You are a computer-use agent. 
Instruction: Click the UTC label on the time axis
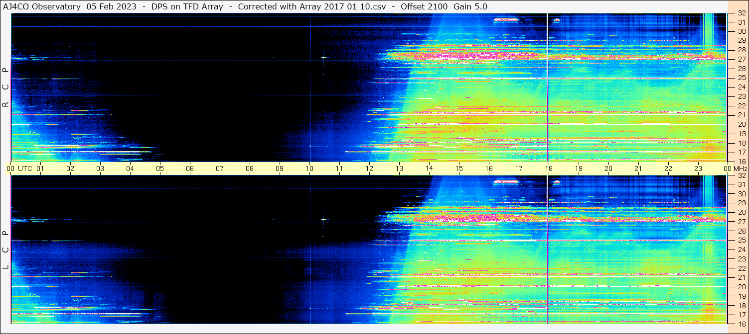25,168
